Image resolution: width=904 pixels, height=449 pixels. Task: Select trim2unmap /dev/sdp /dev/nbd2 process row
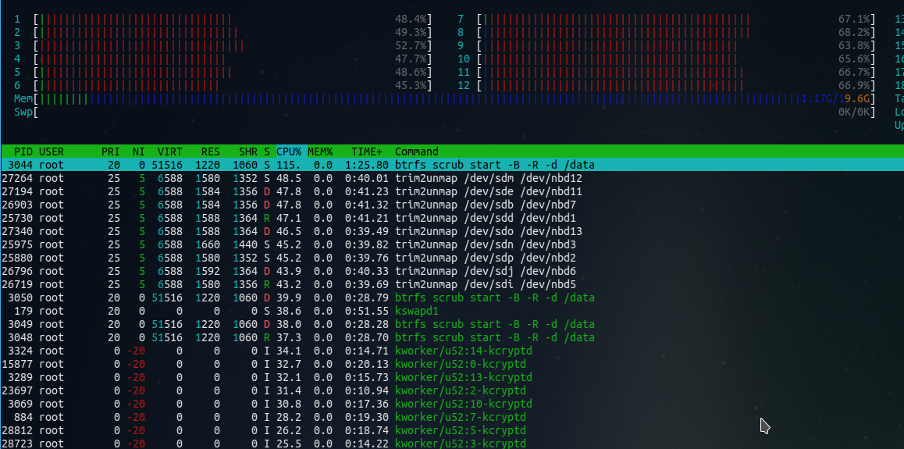tap(452, 258)
